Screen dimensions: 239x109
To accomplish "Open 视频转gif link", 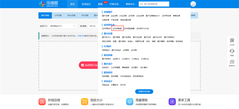I will (106, 50).
